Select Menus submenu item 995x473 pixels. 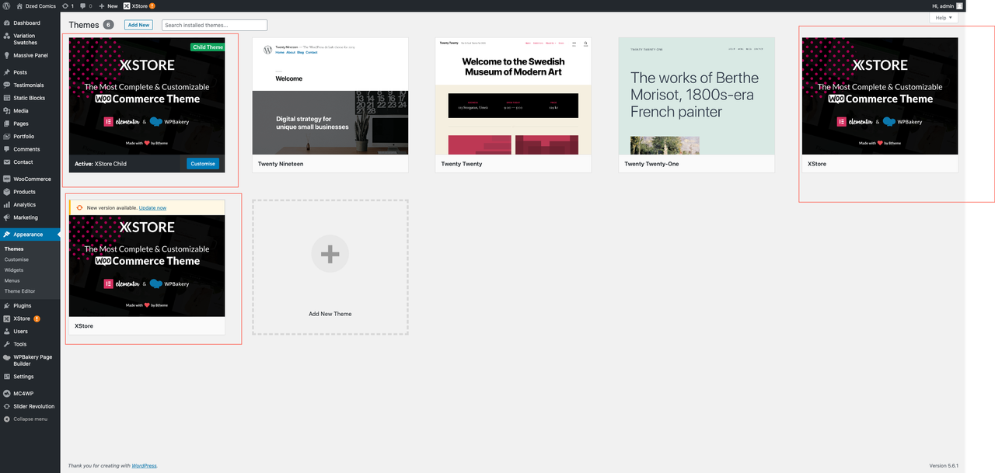[12, 280]
